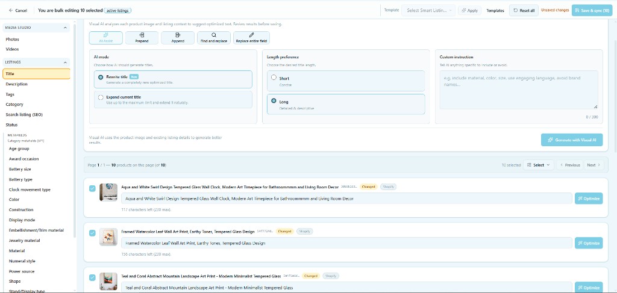The height and width of the screenshot is (293, 617).
Task: Click the Shopify badge on Aqua Swirl listing
Action: tap(389, 187)
